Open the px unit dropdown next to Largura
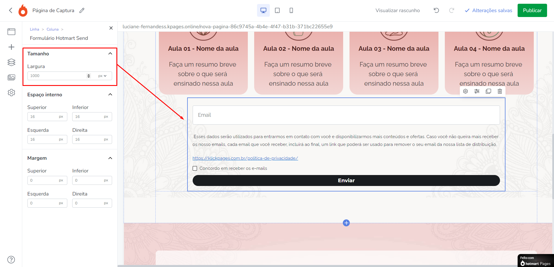The width and height of the screenshot is (554, 267). click(103, 76)
